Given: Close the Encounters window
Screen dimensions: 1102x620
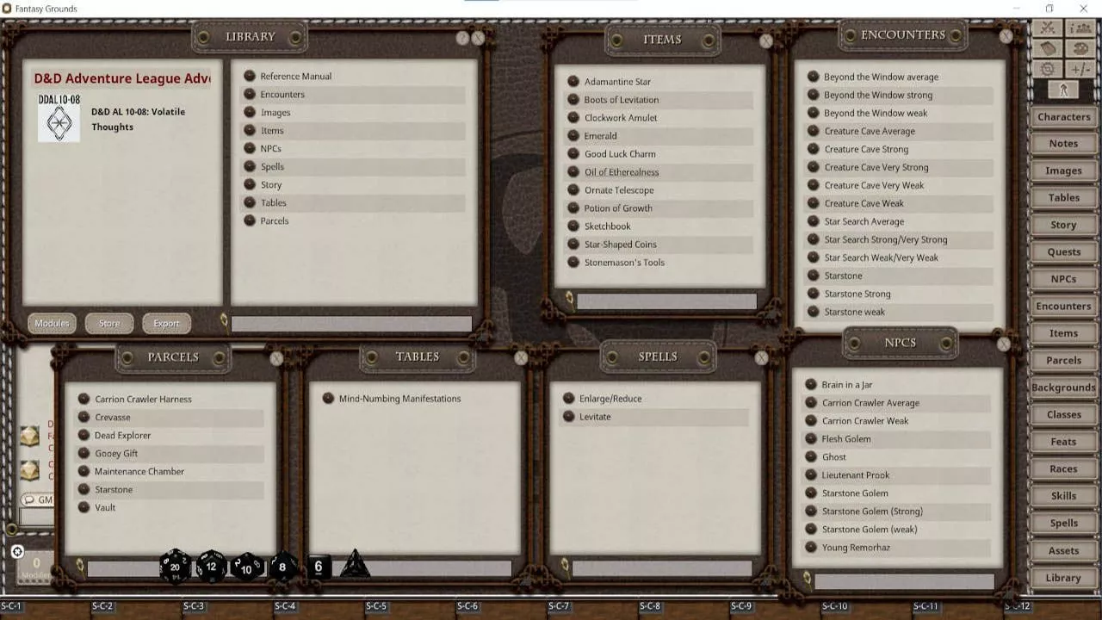Looking at the screenshot, I should tap(1006, 36).
